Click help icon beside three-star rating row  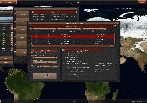point(12,41)
